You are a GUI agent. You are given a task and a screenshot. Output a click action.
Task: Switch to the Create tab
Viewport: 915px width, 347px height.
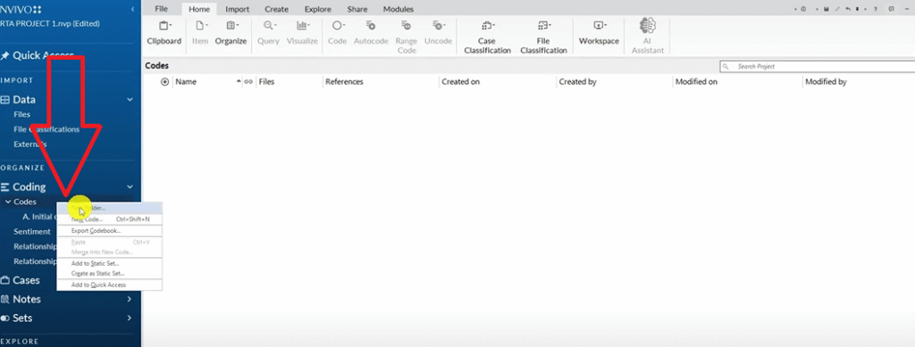pos(277,9)
